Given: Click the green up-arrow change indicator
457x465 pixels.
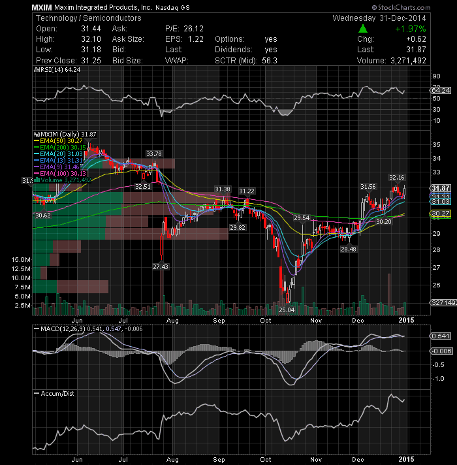Looking at the screenshot, I should click(363, 29).
